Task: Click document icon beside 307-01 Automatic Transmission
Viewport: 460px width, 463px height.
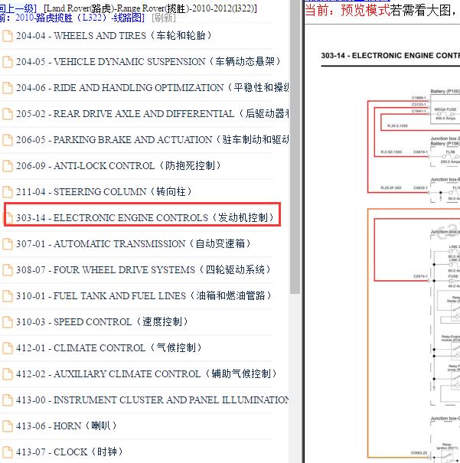Action: click(8, 244)
